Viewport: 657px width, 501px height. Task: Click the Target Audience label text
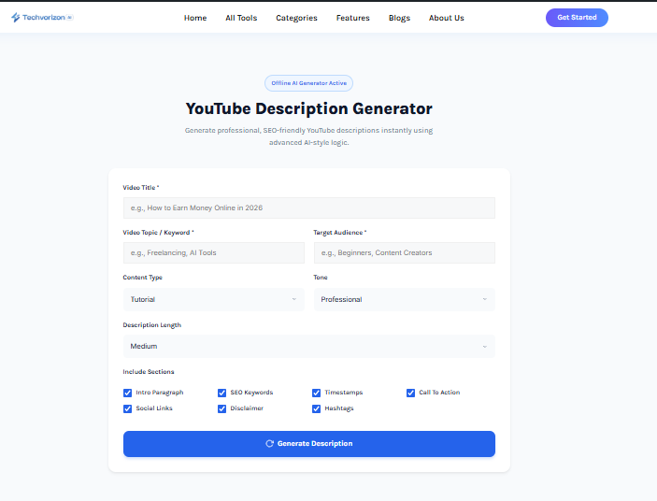click(x=340, y=233)
